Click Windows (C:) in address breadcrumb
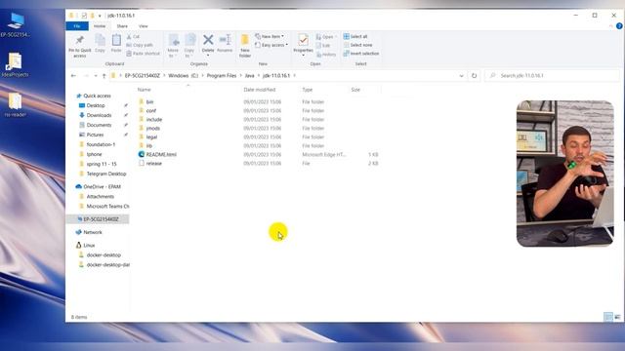 click(183, 76)
